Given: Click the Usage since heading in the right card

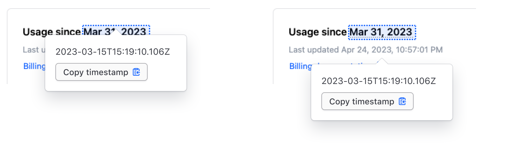Looking at the screenshot, I should [x=318, y=32].
